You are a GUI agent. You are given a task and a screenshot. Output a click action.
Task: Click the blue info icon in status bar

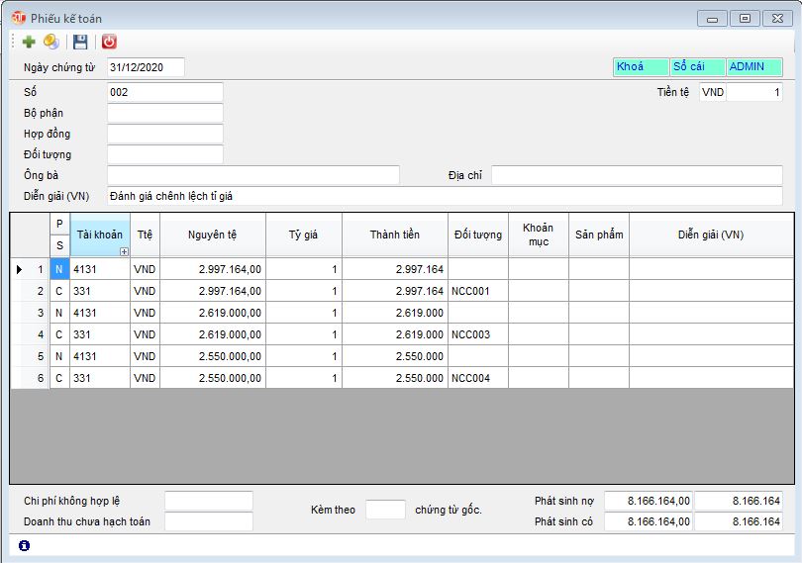(24, 545)
